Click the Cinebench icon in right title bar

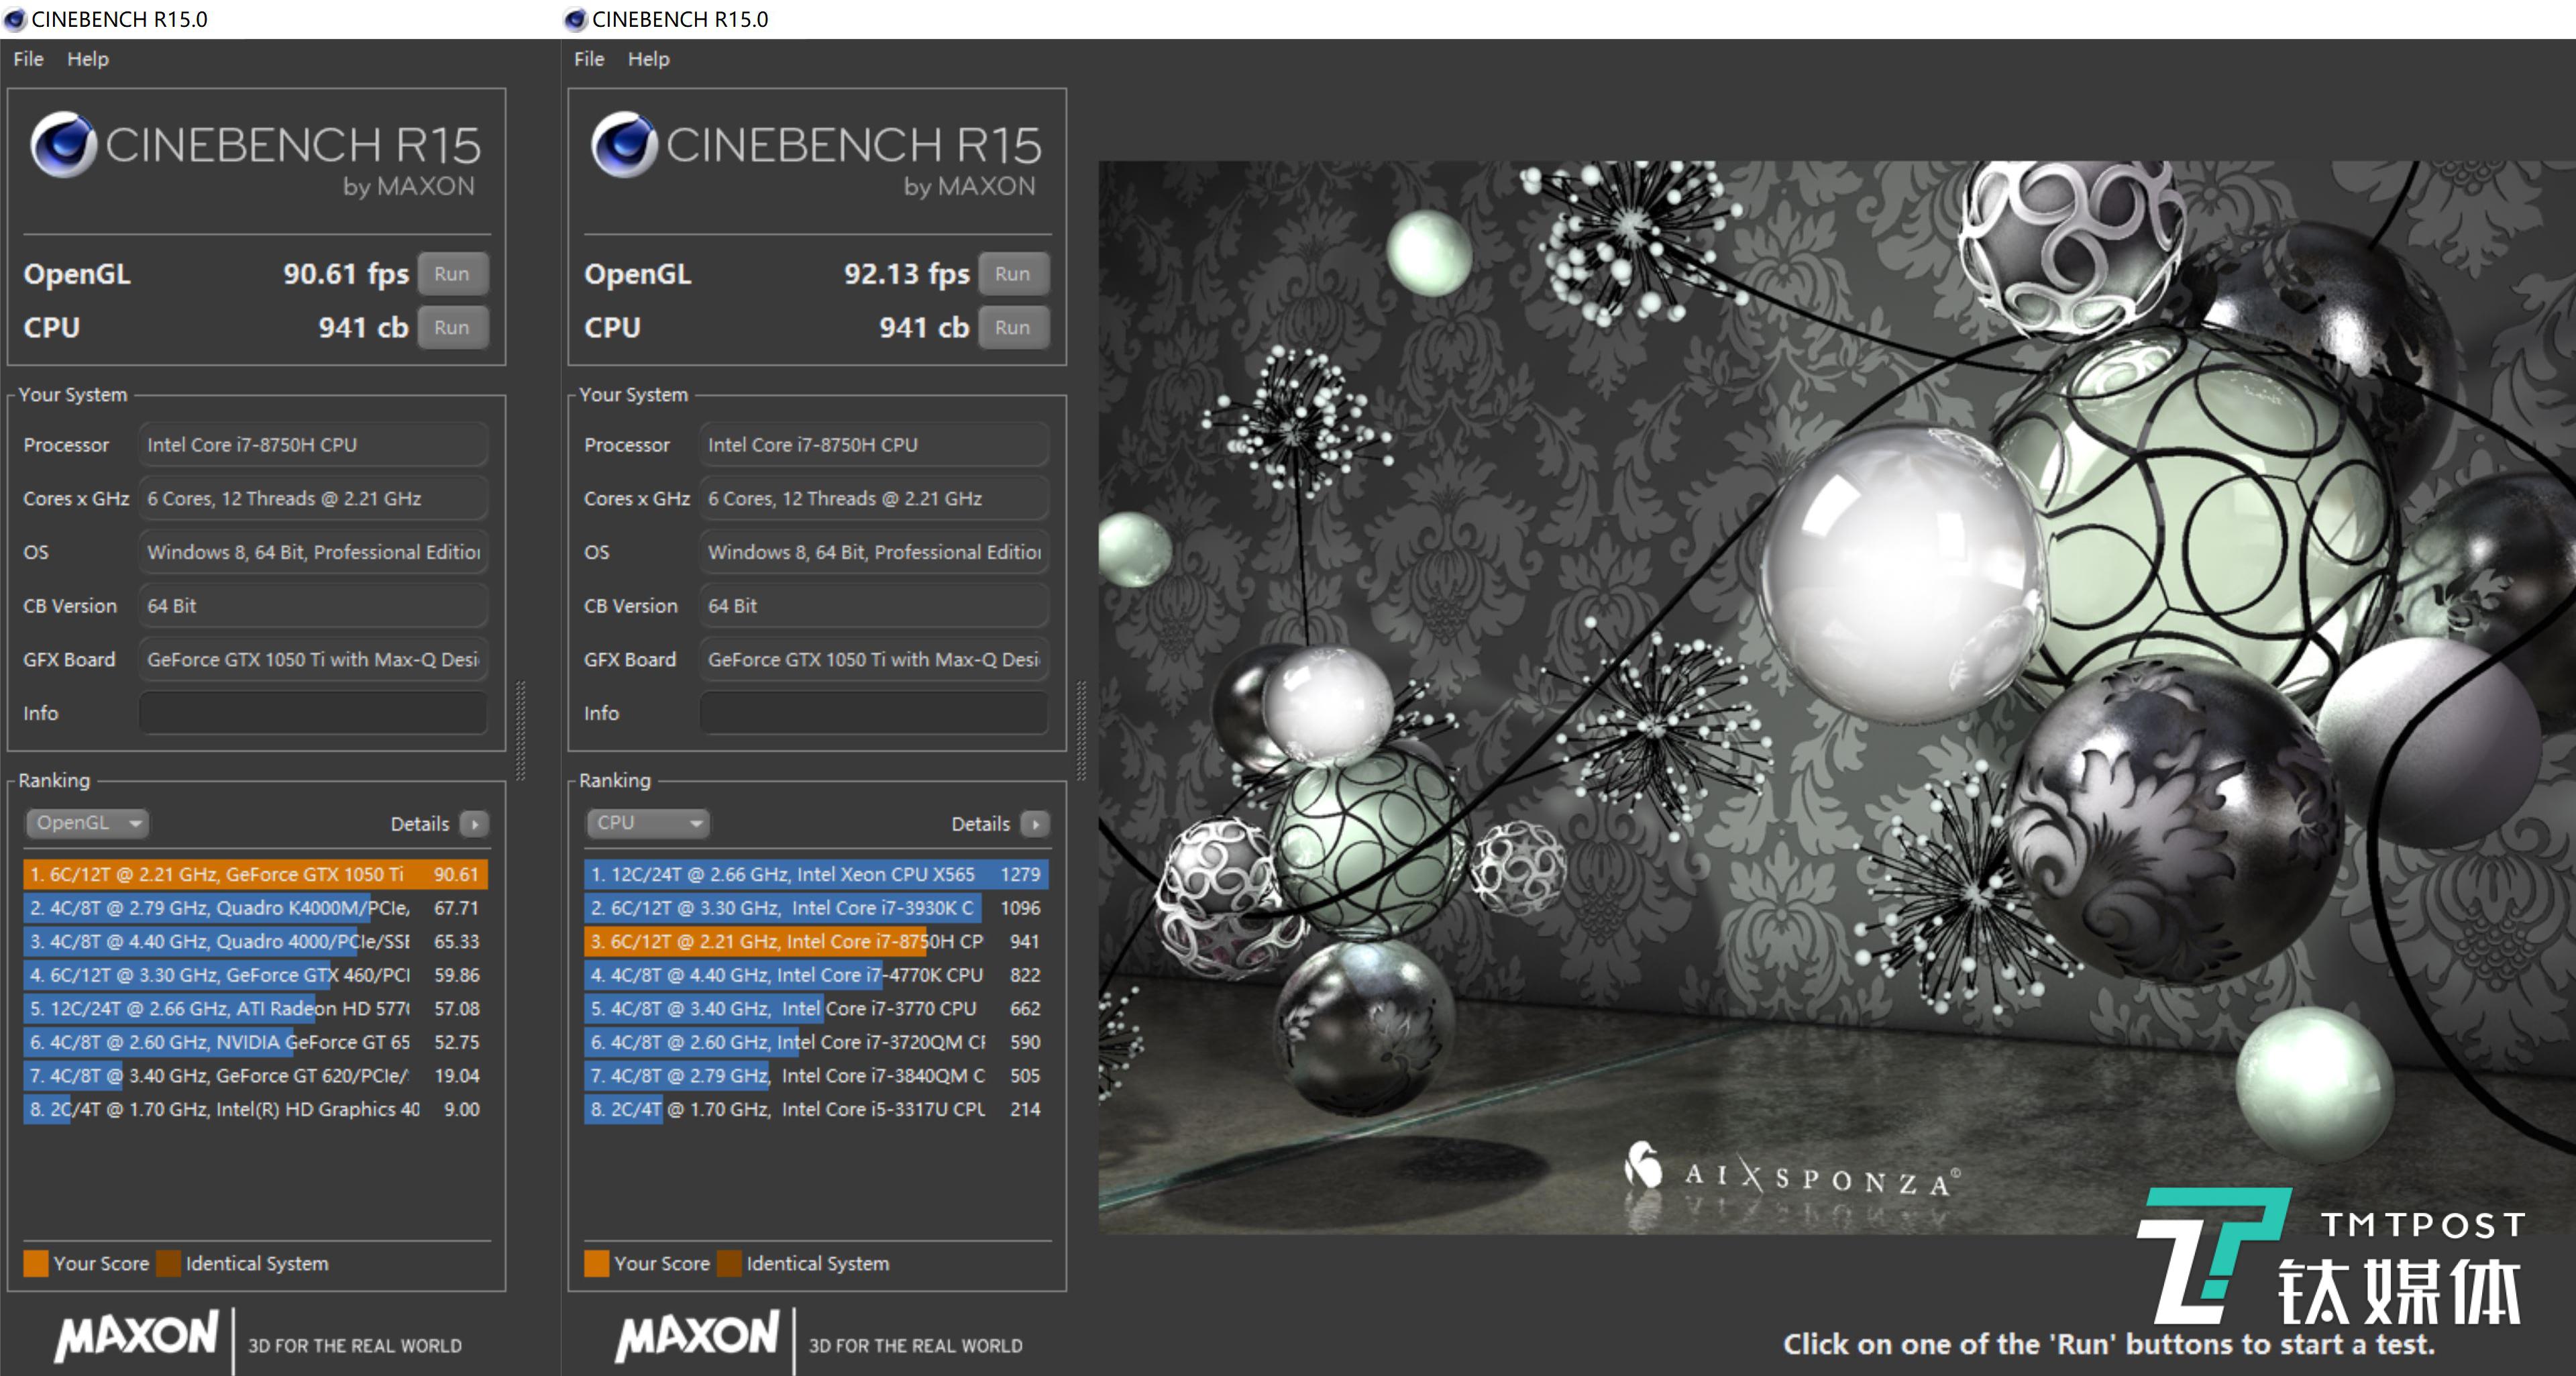click(575, 19)
